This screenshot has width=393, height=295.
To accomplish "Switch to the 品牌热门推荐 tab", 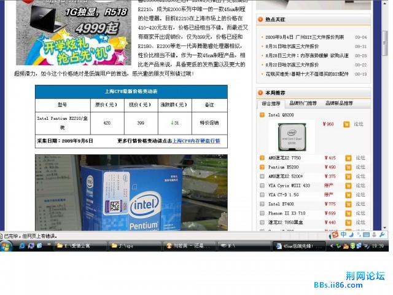I will coord(303,103).
